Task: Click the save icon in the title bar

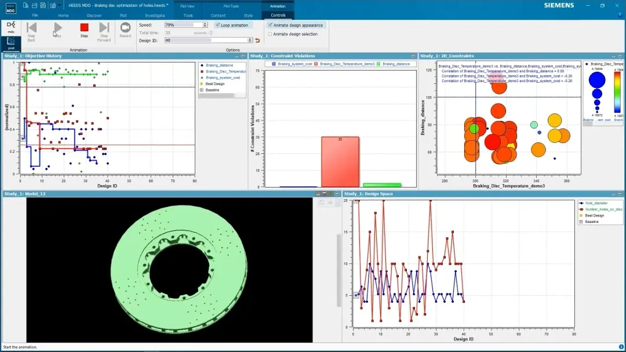Action: pos(43,6)
